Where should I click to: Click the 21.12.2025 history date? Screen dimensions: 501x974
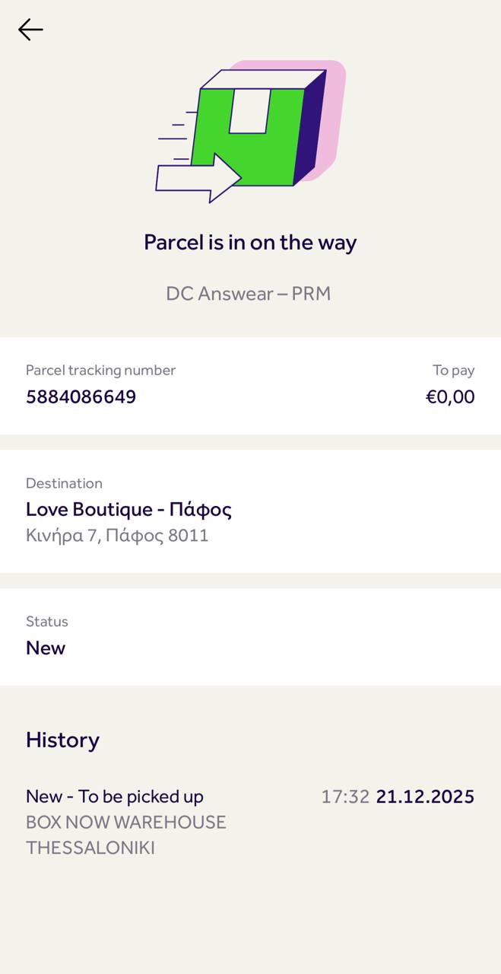[425, 797]
